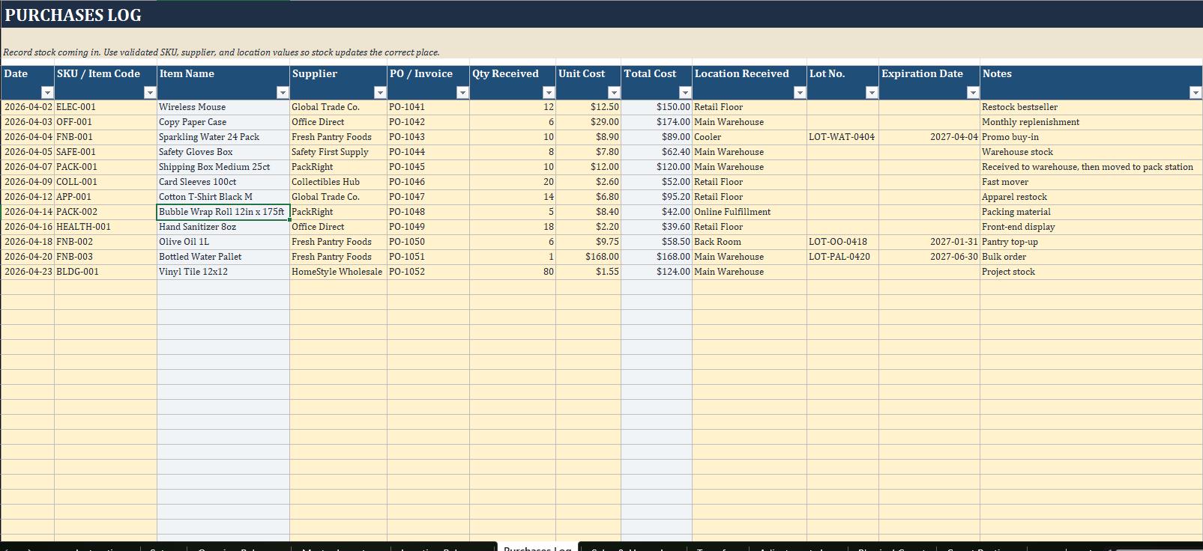Click the LOT-WAT-0404 lot number cell
This screenshot has width=1203, height=551.
click(842, 137)
